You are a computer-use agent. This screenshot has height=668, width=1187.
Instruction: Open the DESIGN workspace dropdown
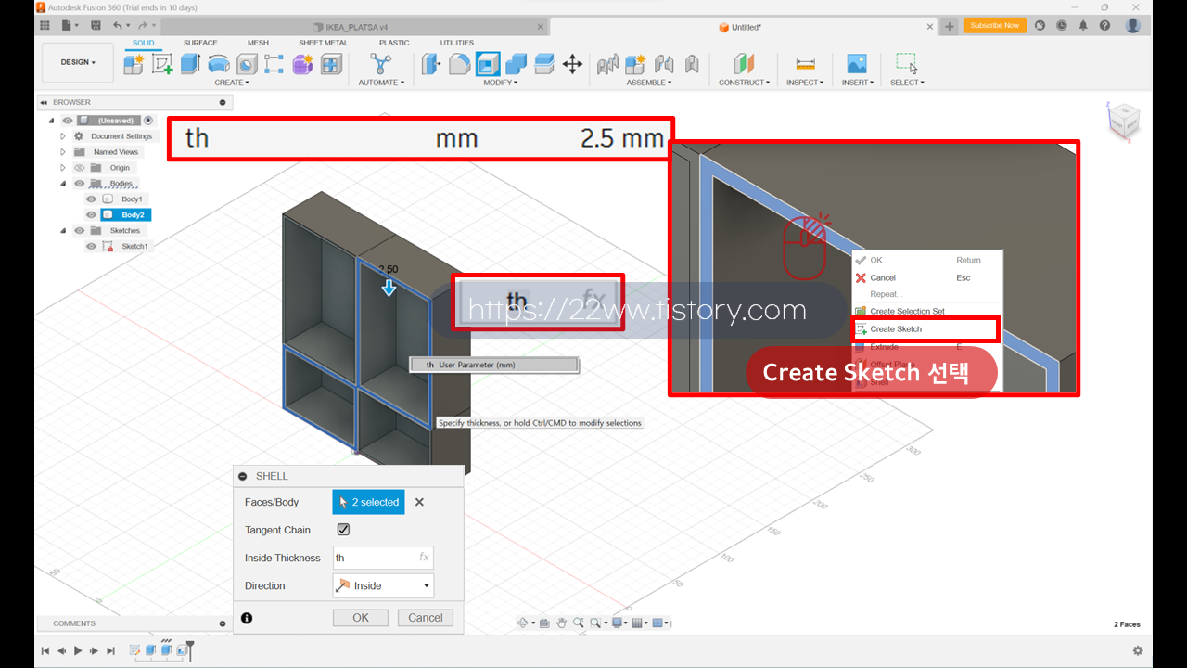pos(78,62)
